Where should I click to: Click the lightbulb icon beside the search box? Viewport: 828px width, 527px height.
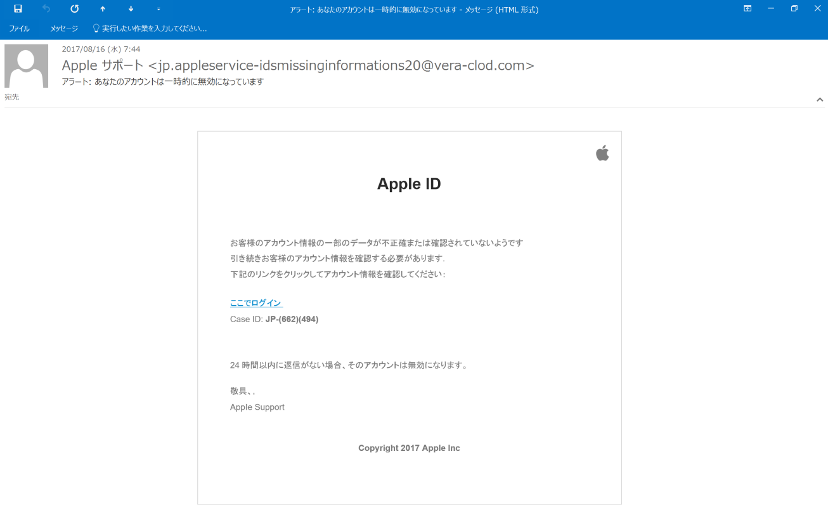(96, 29)
